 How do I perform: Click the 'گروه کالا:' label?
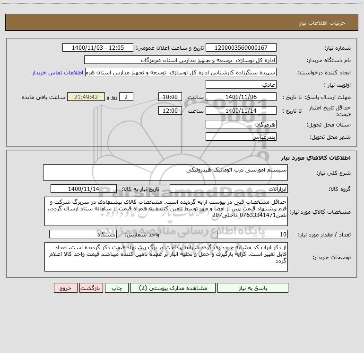339,189
